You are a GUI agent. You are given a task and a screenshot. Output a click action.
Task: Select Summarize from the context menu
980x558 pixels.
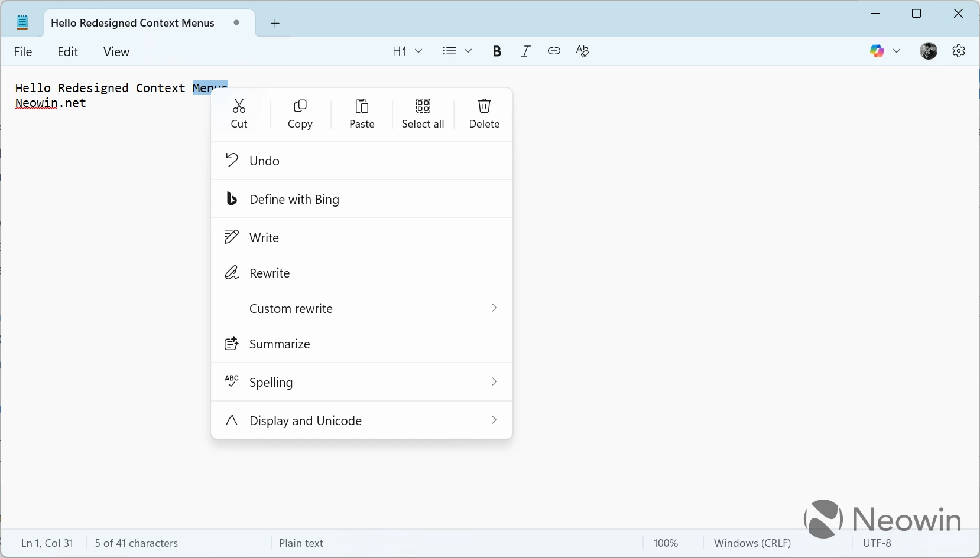click(x=280, y=344)
